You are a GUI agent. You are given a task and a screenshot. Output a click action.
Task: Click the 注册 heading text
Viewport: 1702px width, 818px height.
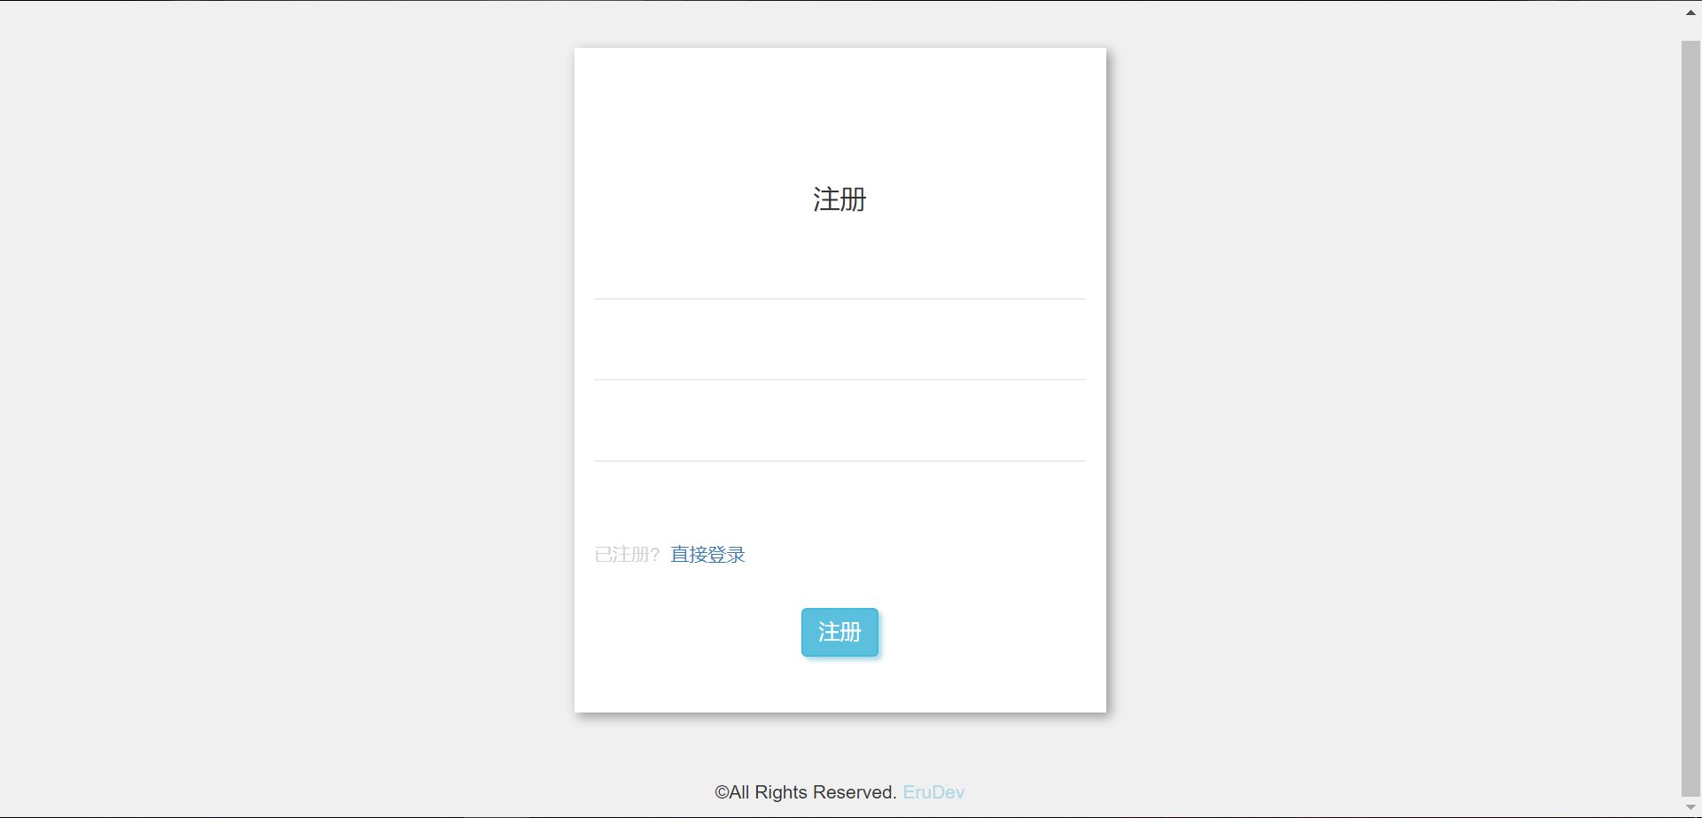pos(839,199)
